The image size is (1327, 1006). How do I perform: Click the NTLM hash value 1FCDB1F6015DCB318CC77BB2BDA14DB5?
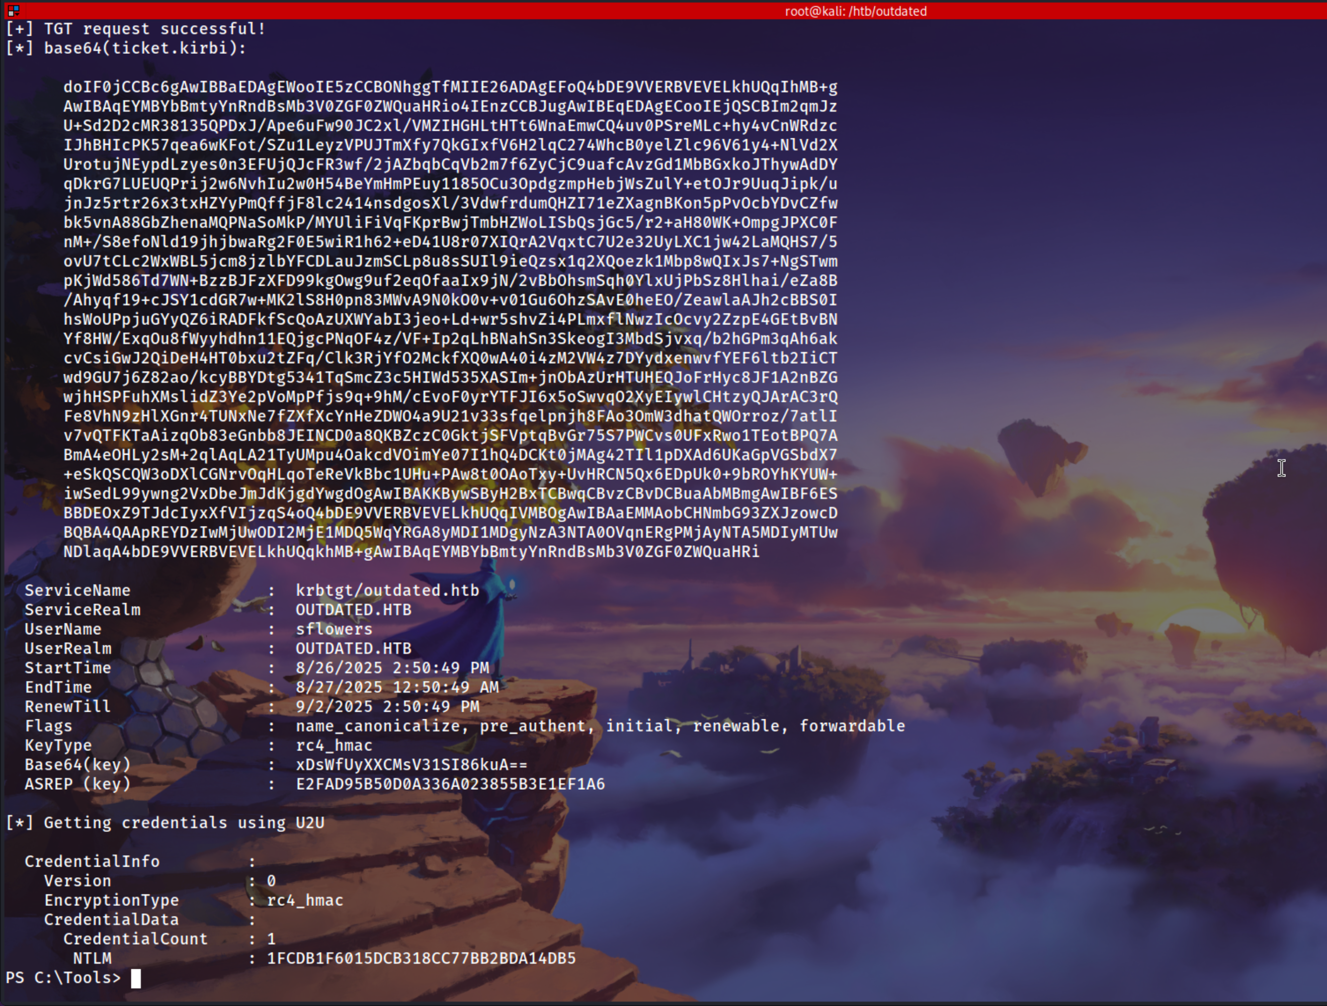click(421, 959)
